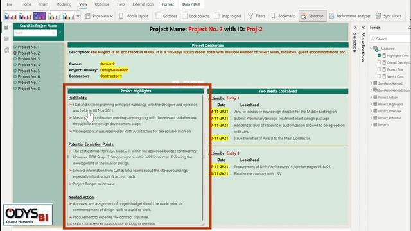The image size is (411, 231).
Task: Select Project No. 1 radio button
Action: click(x=15, y=47)
